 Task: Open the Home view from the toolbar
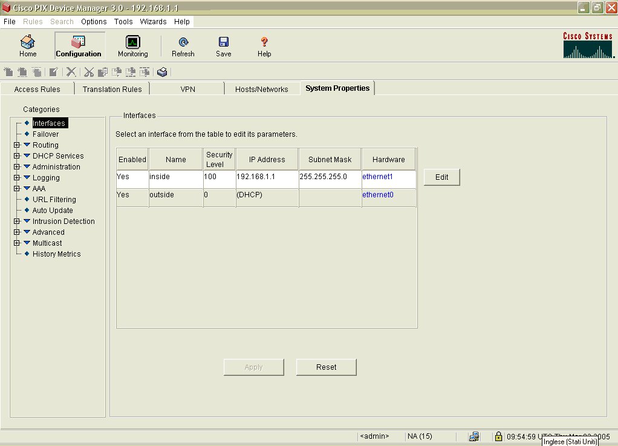click(x=28, y=46)
